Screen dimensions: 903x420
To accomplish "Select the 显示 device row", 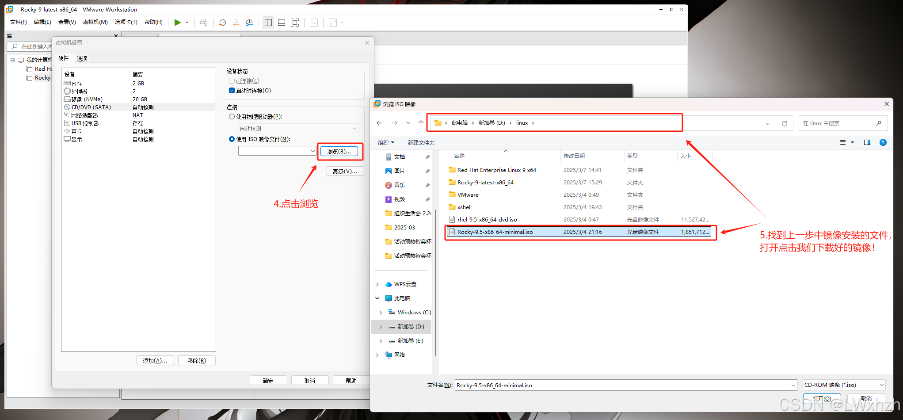I will 138,139.
